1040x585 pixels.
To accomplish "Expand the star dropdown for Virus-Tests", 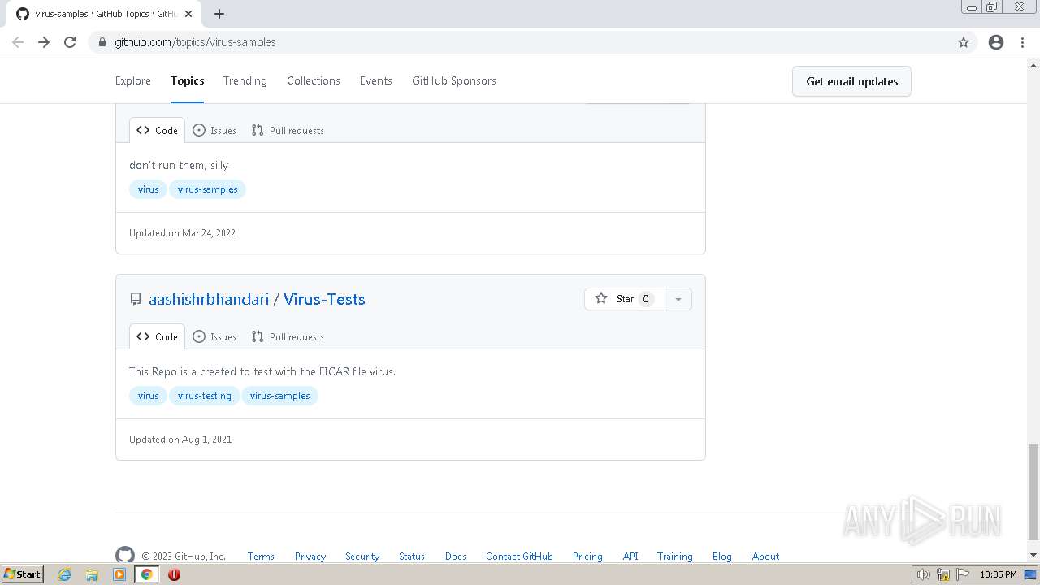I will 678,299.
